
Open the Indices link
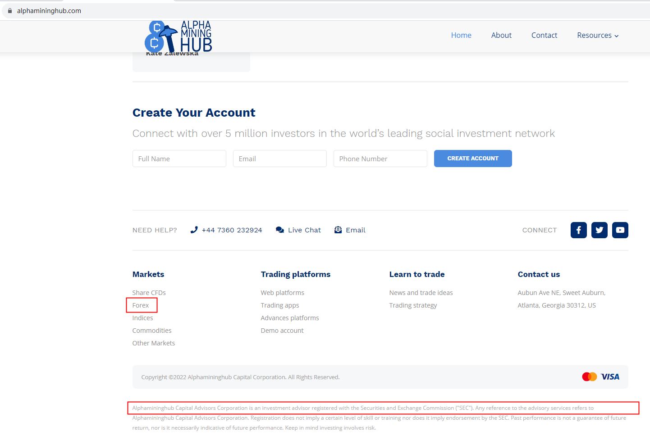tap(143, 318)
